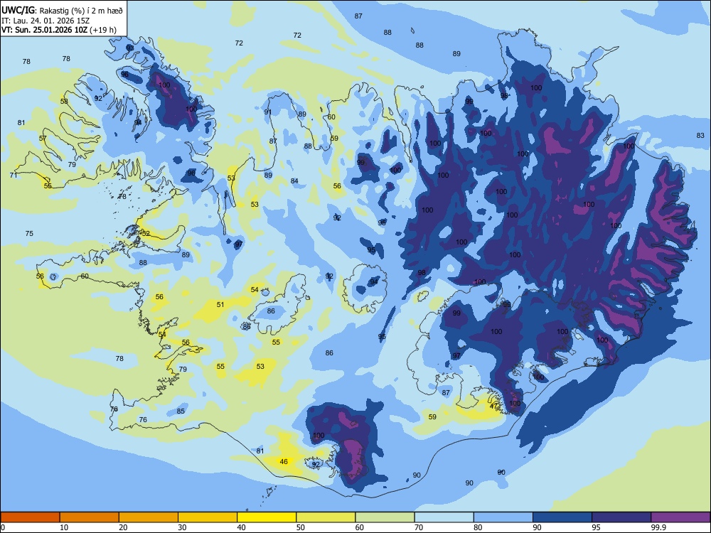
Task: Click the humidity value 91 on the map
Action: 268,112
